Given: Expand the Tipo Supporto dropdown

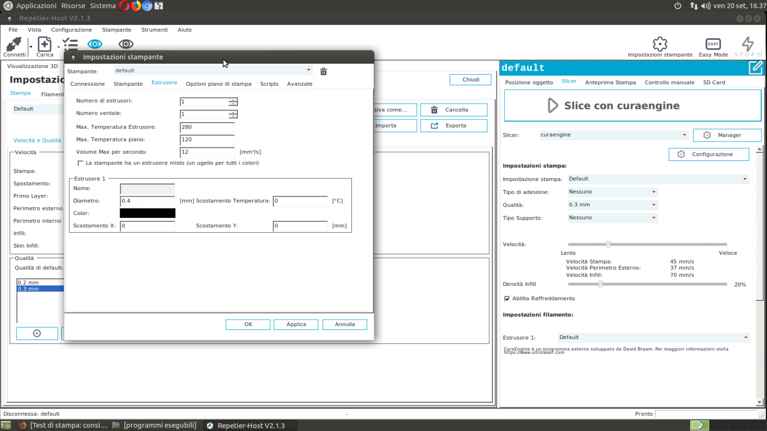Looking at the screenshot, I should 612,218.
